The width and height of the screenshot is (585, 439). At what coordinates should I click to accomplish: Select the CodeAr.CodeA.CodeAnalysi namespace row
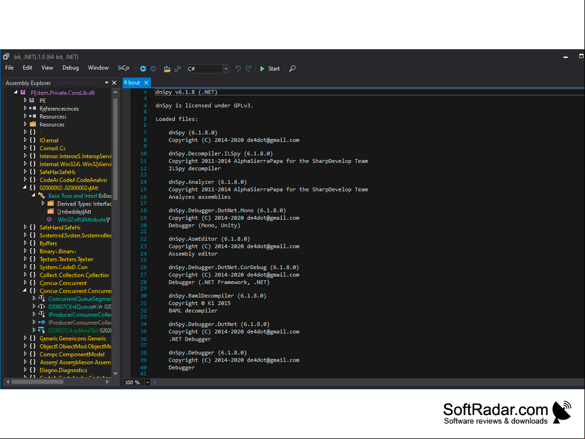click(73, 180)
